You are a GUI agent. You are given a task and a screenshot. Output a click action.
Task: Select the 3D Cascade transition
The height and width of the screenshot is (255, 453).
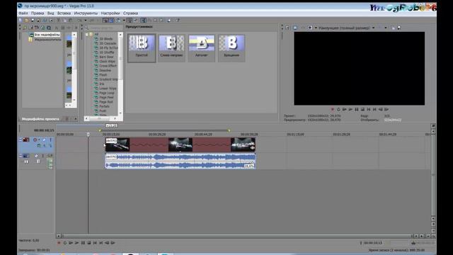point(108,43)
